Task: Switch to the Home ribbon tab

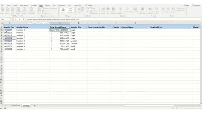Action: click(9, 5)
